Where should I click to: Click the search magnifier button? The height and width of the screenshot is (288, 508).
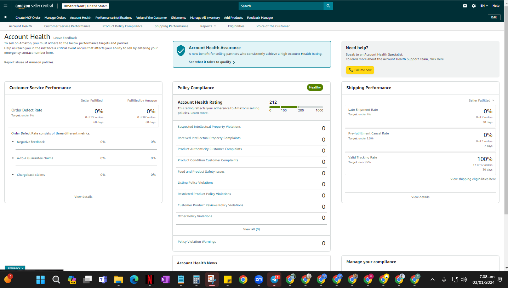328,6
